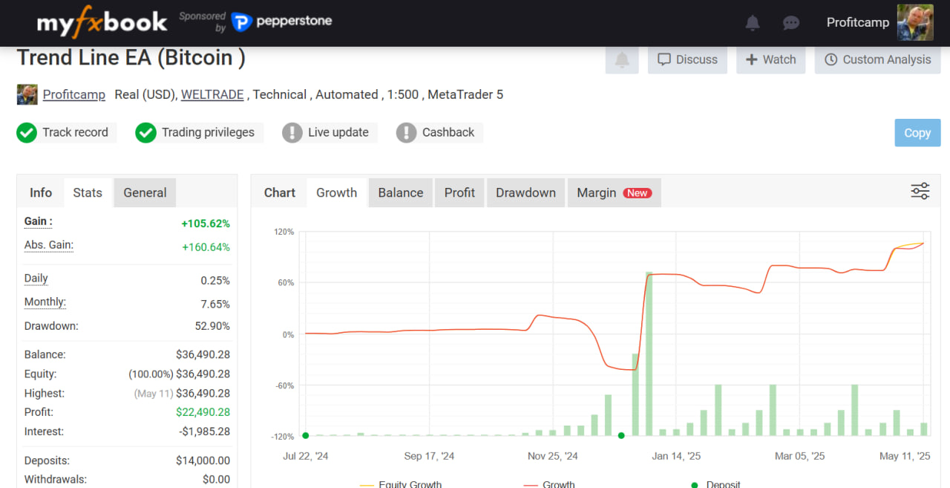Click the +105.62% gain value

coord(206,224)
